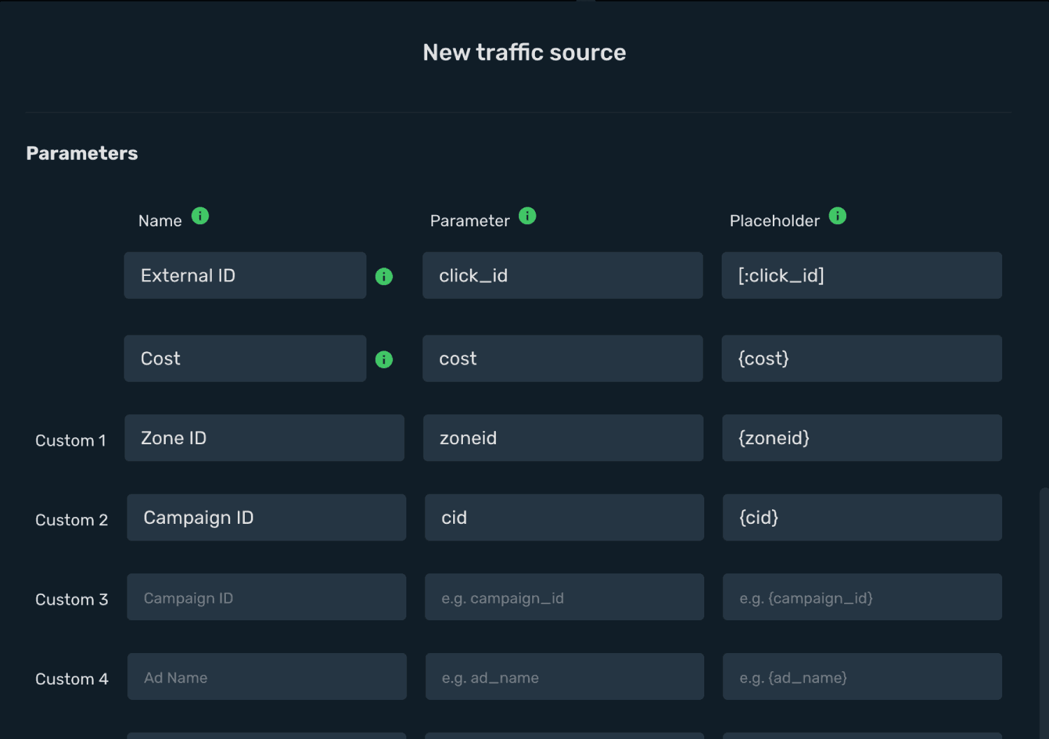The width and height of the screenshot is (1049, 739).
Task: Open the Cost row info icon
Action: [x=384, y=360]
